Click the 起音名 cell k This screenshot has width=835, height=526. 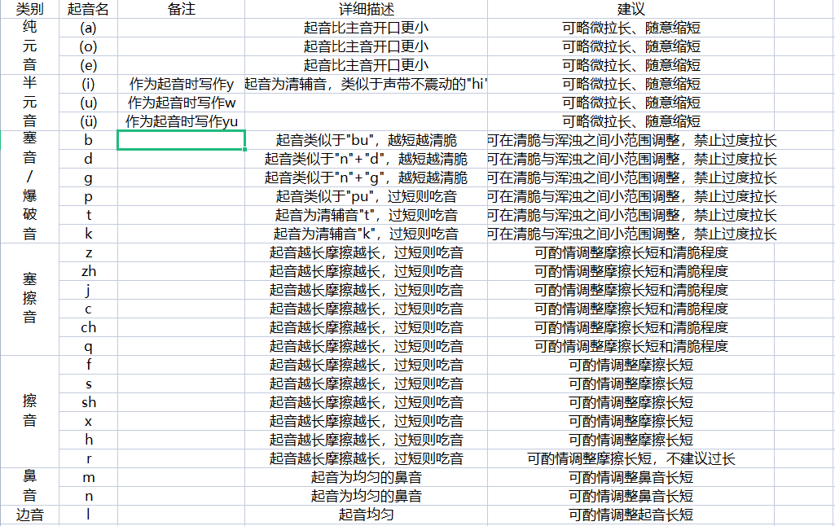(x=88, y=234)
